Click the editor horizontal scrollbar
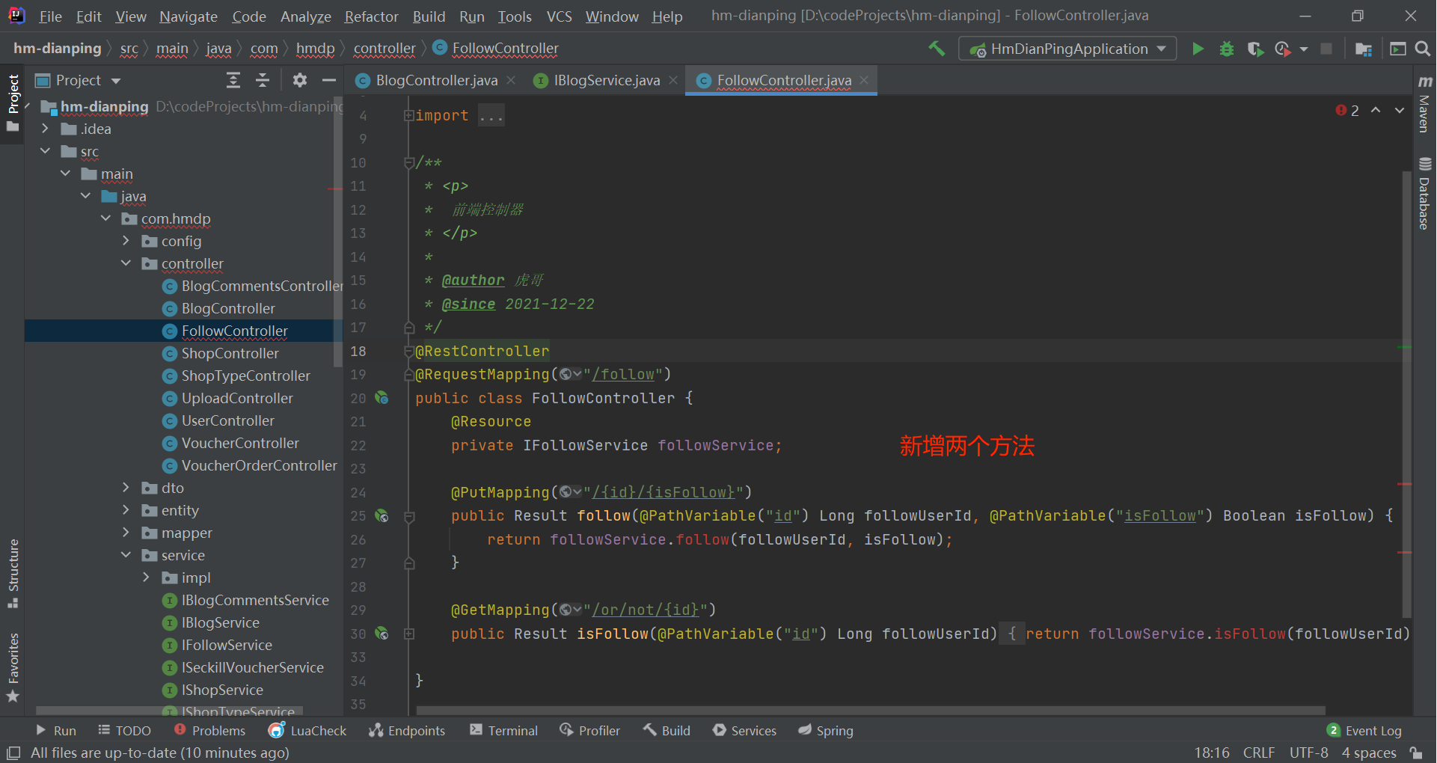Image resolution: width=1437 pixels, height=763 pixels. click(x=871, y=710)
